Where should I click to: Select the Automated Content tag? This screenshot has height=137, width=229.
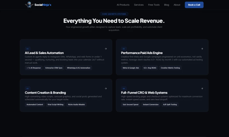point(35,104)
